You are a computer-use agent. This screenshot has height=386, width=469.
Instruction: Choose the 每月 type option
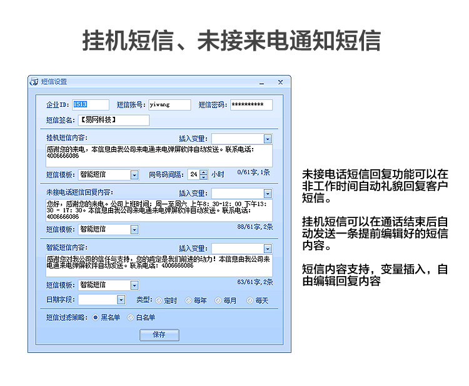218,300
